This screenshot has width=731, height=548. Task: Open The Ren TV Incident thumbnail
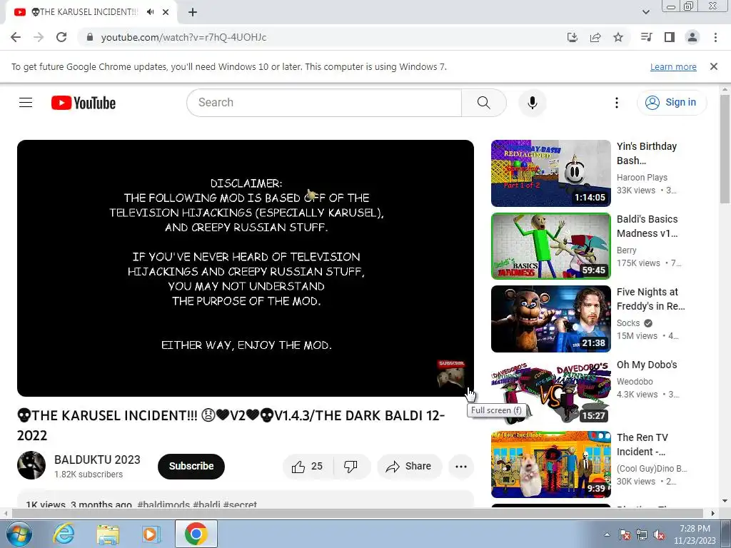[550, 464]
